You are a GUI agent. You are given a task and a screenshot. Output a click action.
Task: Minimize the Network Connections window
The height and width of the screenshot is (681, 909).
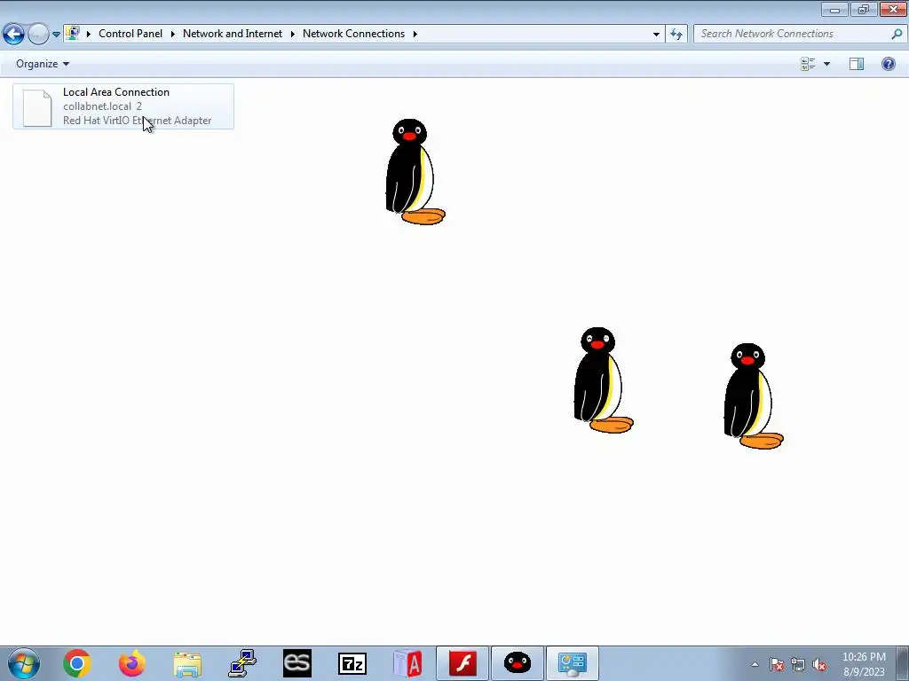[x=834, y=9]
